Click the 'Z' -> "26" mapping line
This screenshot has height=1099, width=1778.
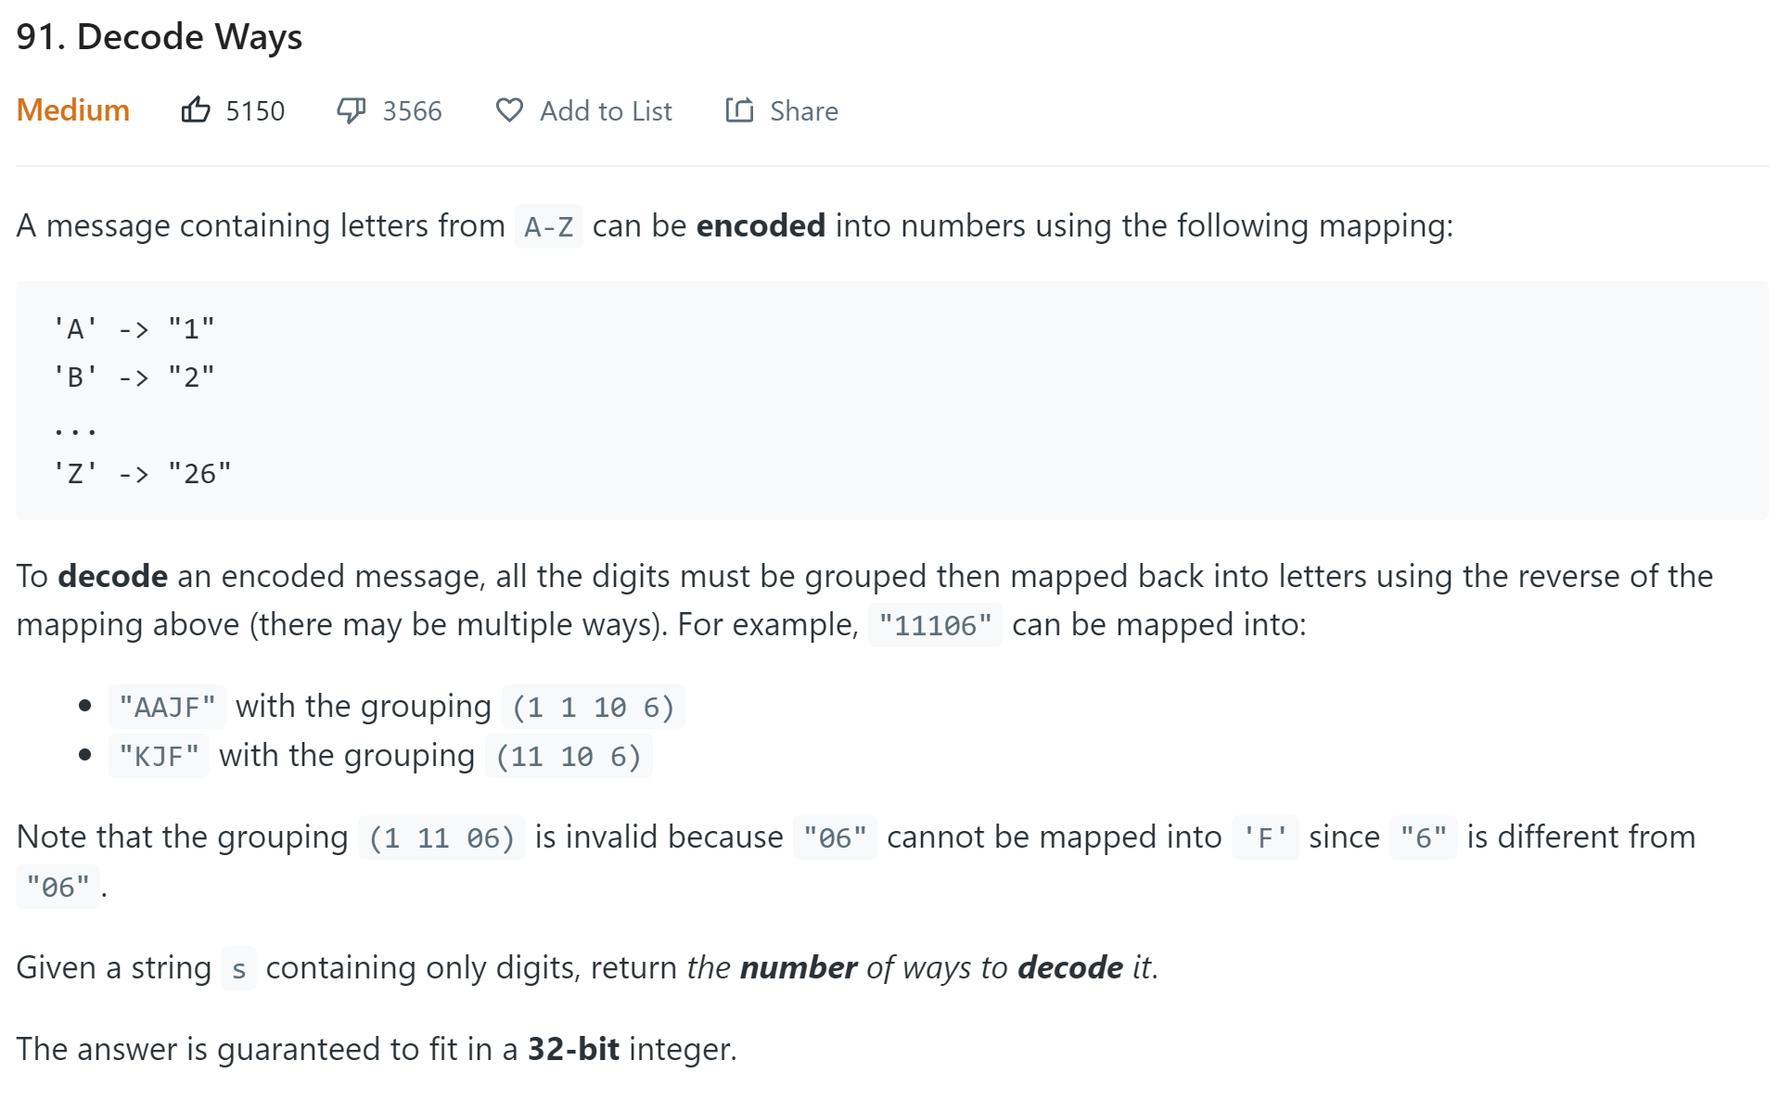coord(143,474)
